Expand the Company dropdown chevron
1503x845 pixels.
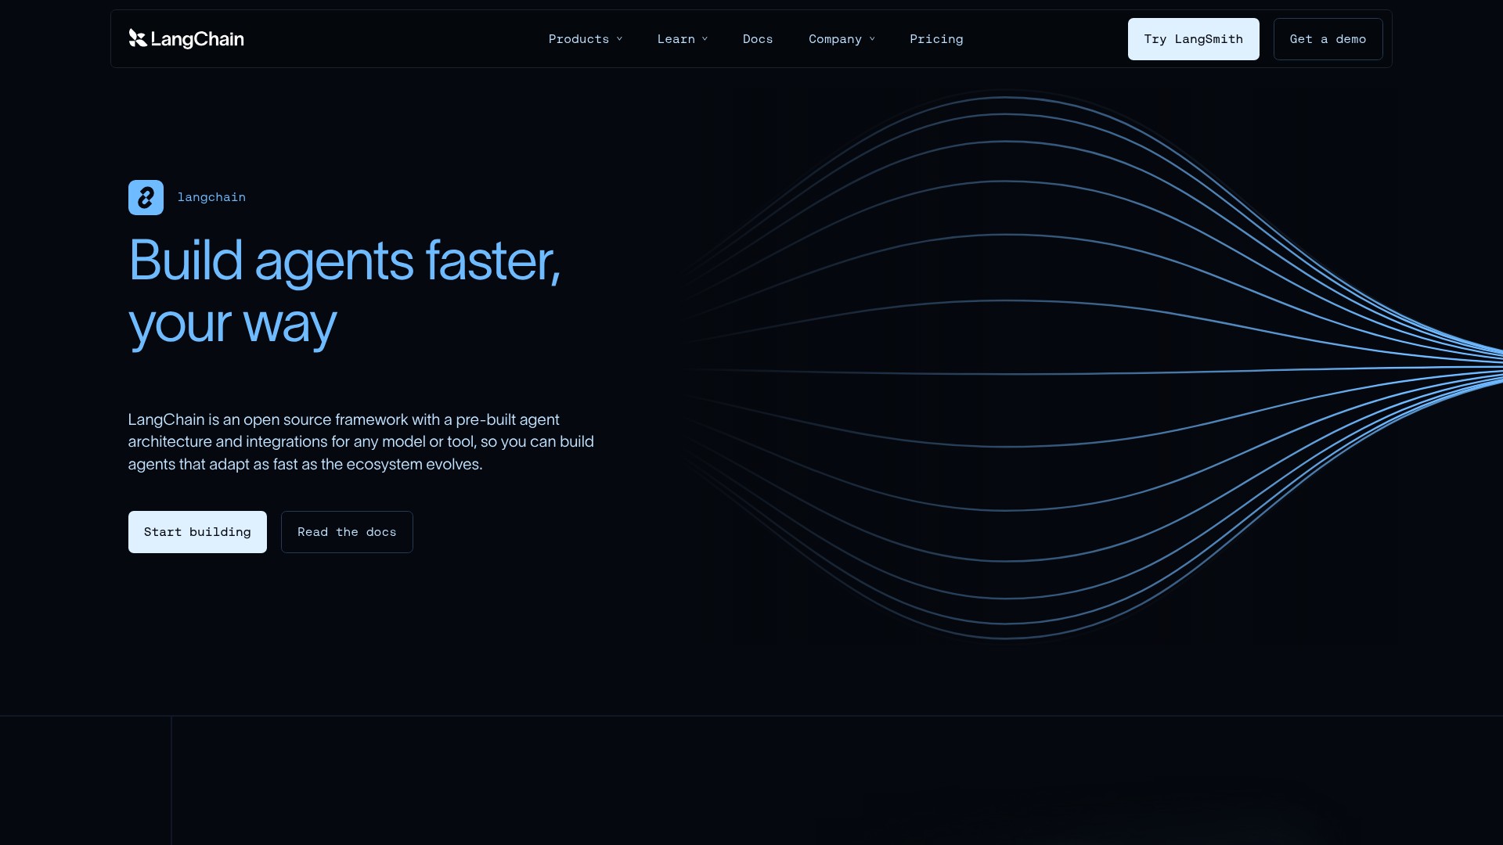coord(872,39)
